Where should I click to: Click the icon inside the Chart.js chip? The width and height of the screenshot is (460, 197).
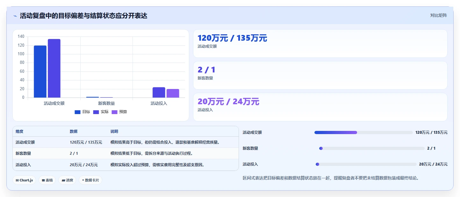17,180
